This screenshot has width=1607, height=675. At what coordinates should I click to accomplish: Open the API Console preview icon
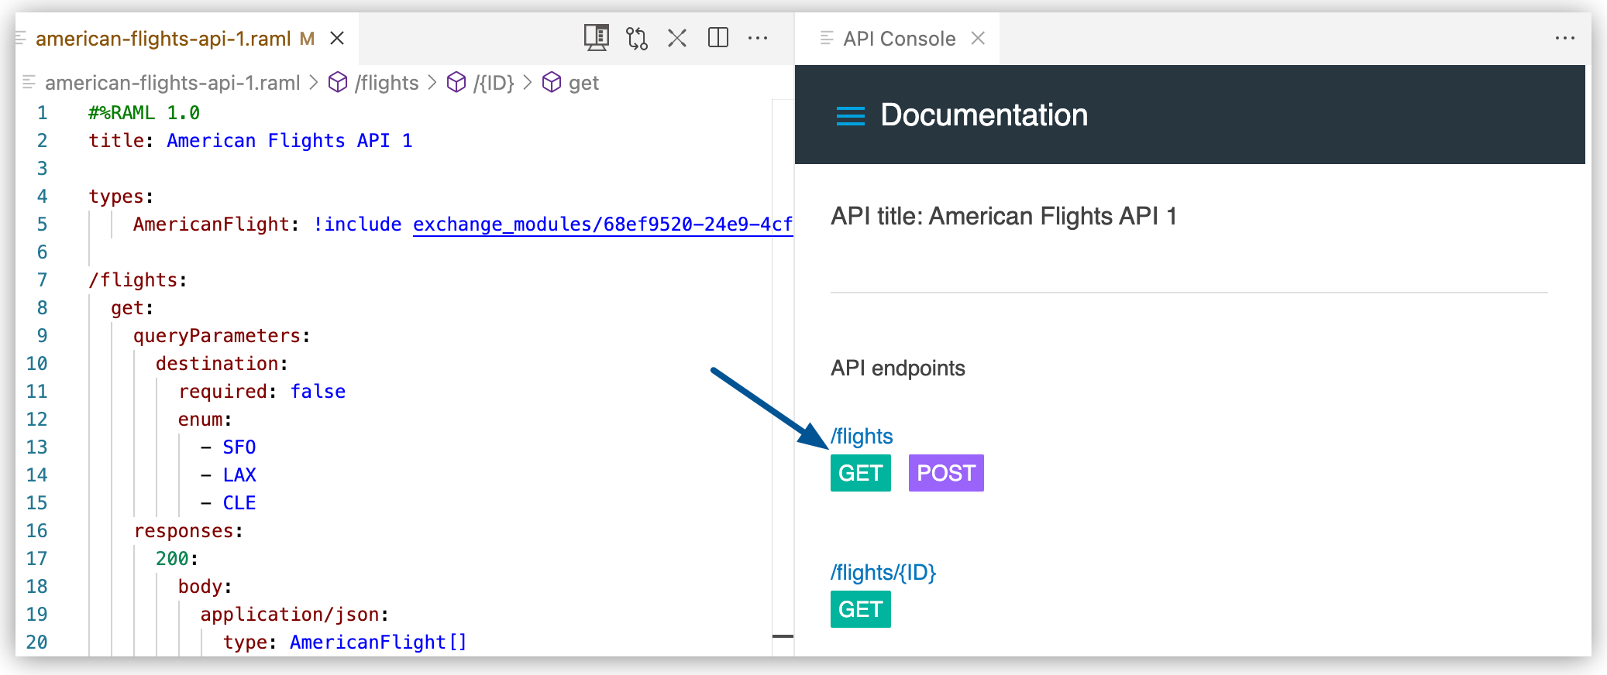[596, 38]
